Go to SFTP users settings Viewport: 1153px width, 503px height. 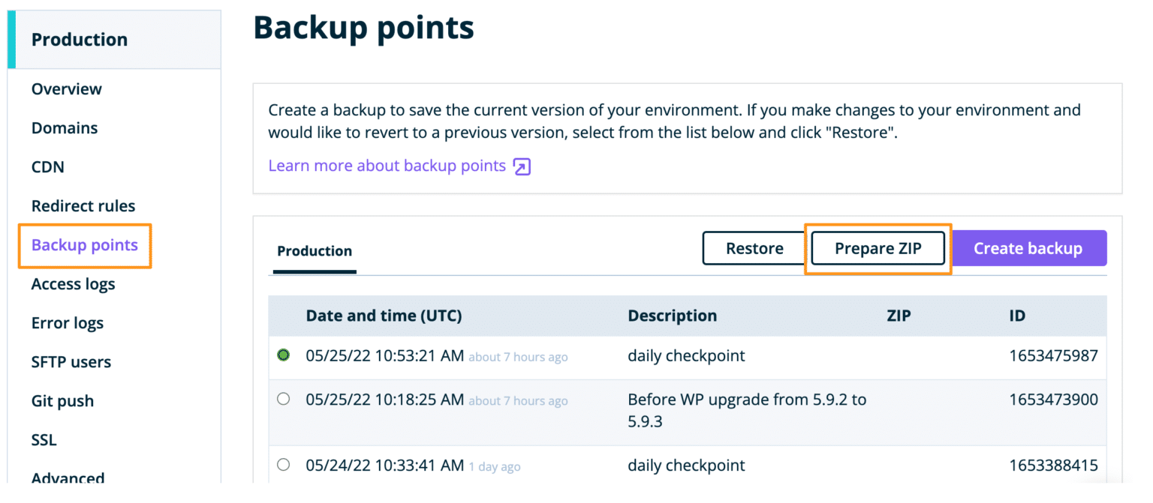pyautogui.click(x=71, y=361)
